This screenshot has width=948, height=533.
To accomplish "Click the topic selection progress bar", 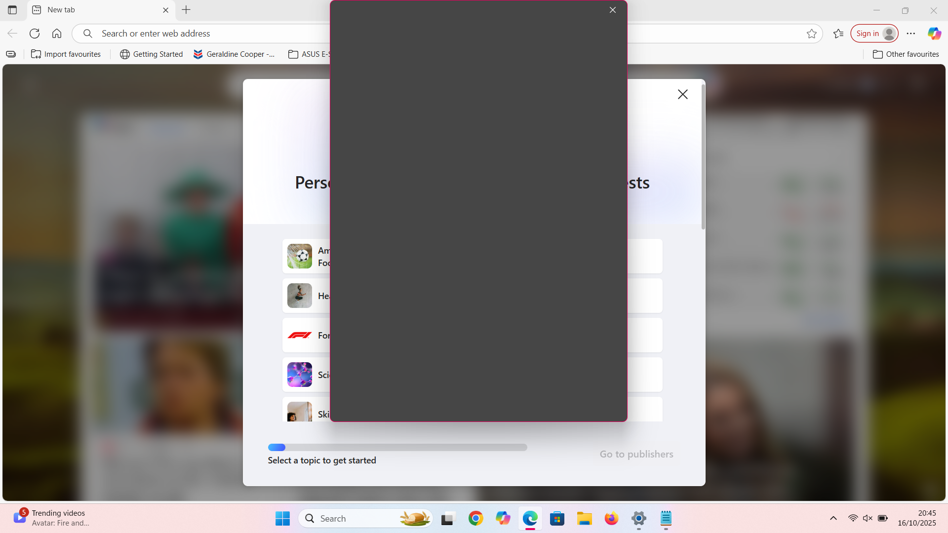I will pyautogui.click(x=397, y=447).
